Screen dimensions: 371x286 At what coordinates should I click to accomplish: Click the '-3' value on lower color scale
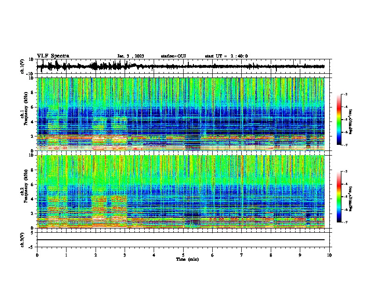tap(345, 172)
